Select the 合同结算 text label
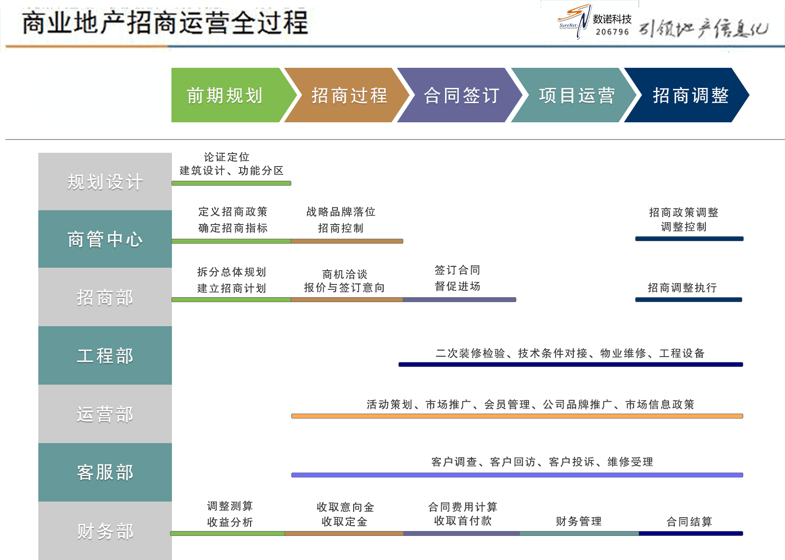Screen dimensions: 785x560 tap(689, 522)
